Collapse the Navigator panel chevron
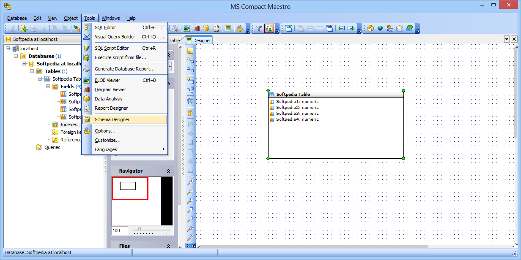 coord(168,171)
